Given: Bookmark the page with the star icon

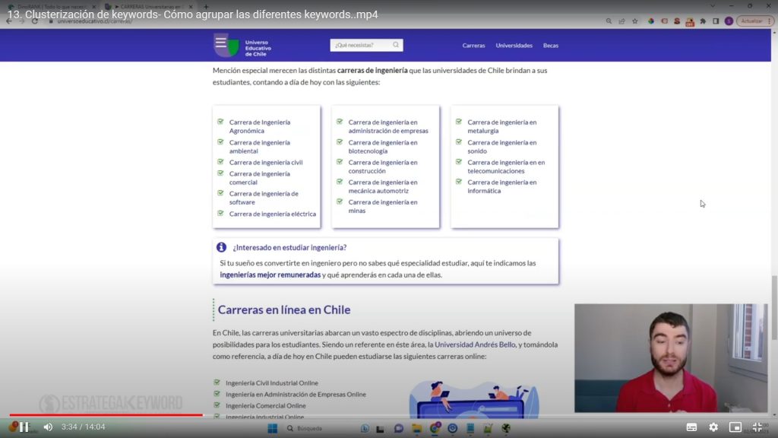Looking at the screenshot, I should [635, 21].
